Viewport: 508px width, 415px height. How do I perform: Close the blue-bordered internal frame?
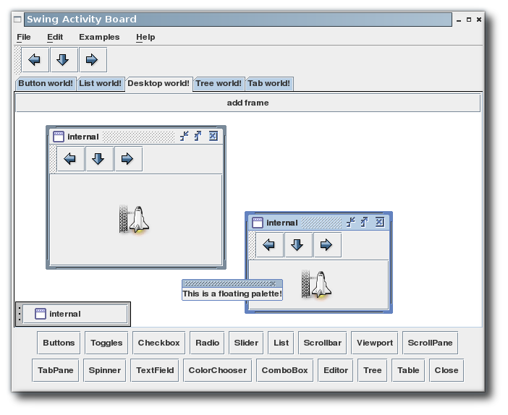(x=380, y=222)
